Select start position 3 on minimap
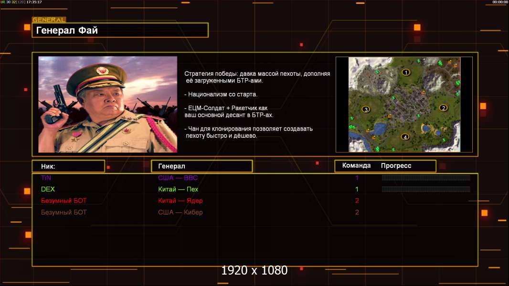509x286 pixels. tap(366, 110)
